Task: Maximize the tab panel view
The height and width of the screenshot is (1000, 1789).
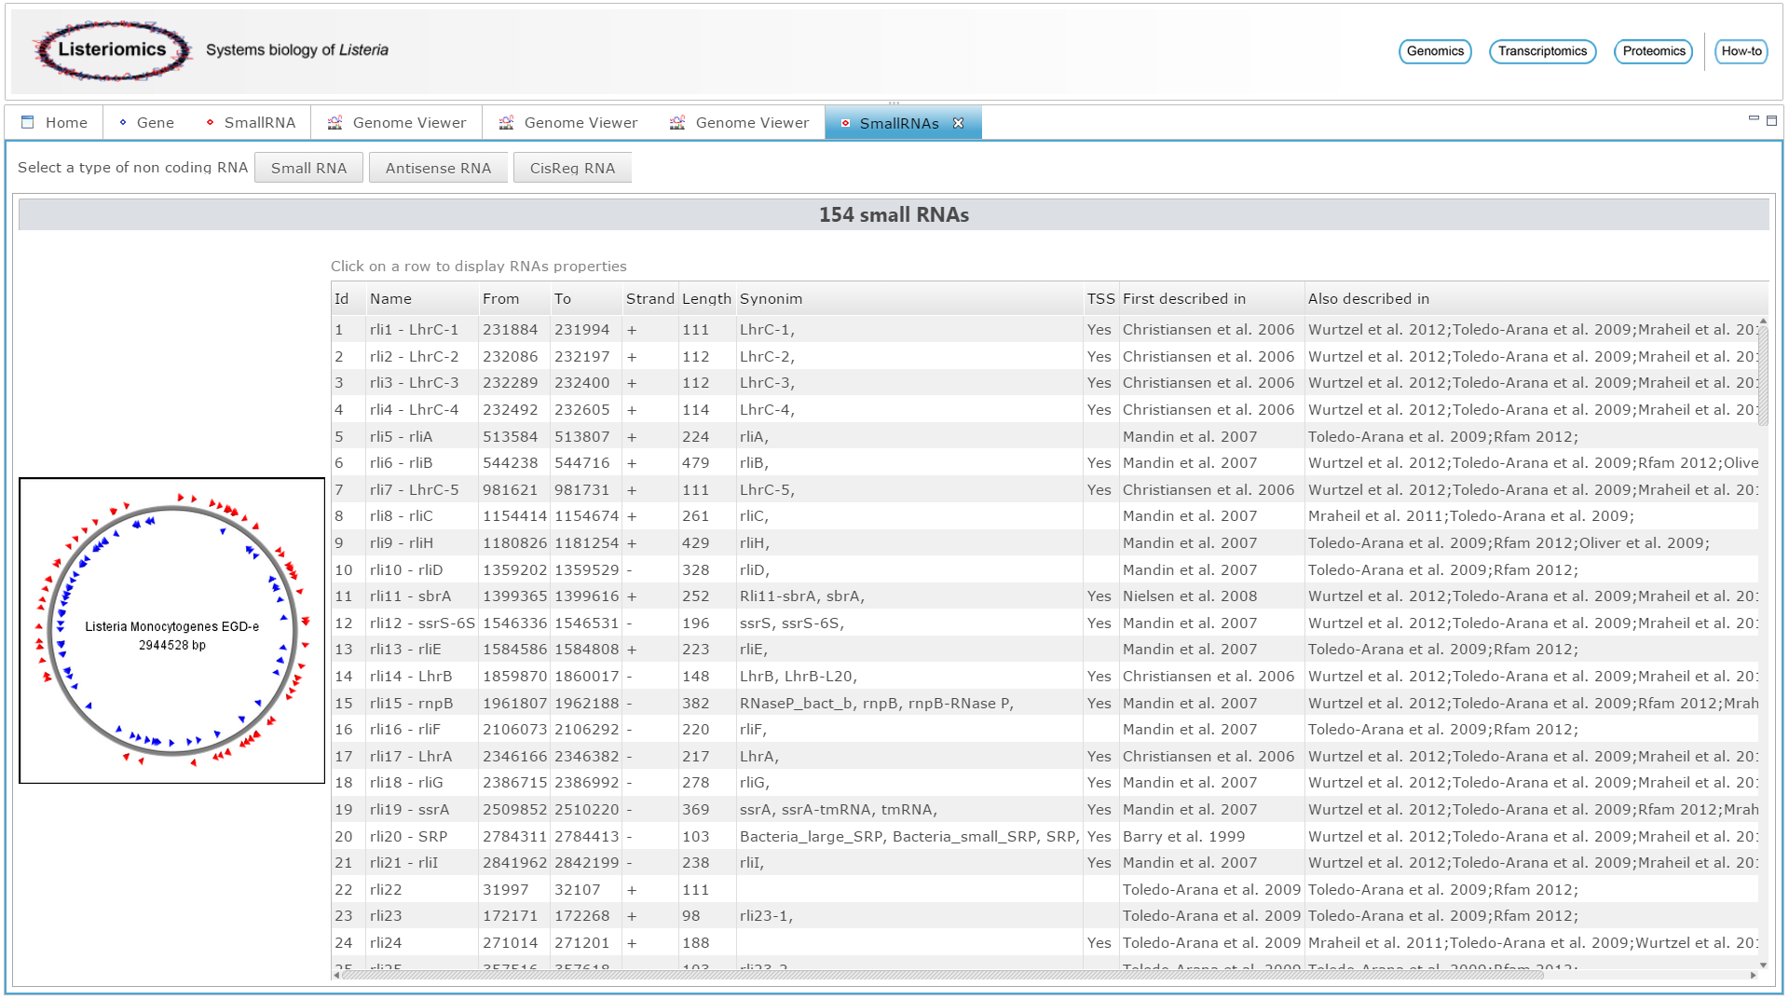Action: tap(1771, 120)
